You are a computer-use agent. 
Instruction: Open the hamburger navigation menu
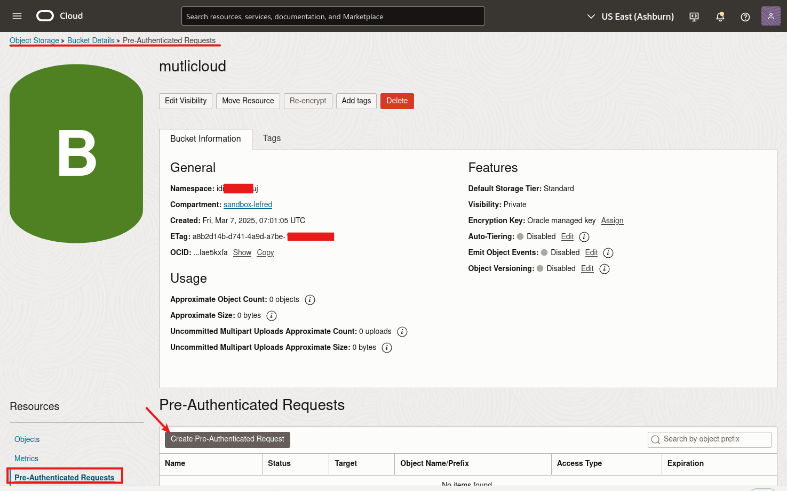[17, 16]
